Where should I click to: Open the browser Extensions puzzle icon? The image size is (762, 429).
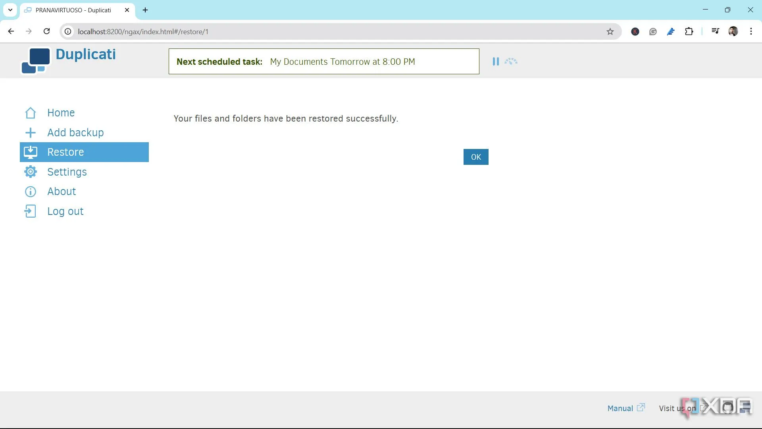(689, 32)
